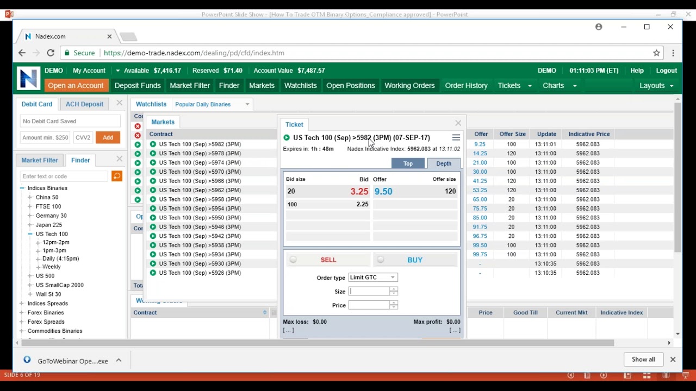Viewport: 696px width, 391px height.
Task: Click the Help link
Action: (637, 71)
